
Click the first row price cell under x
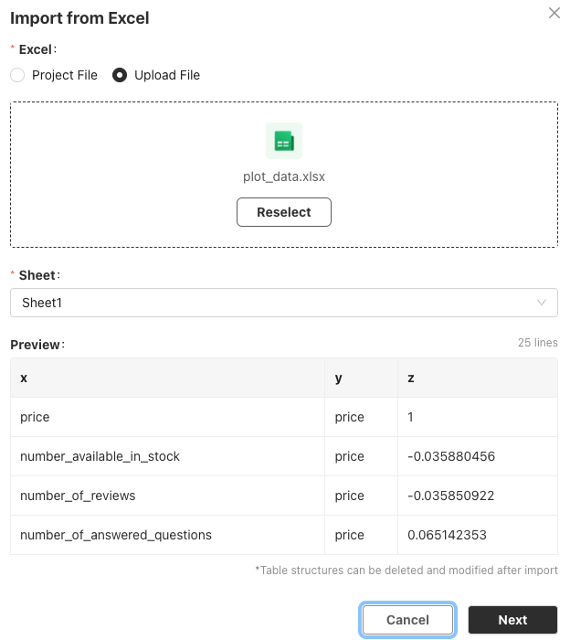coord(35,417)
